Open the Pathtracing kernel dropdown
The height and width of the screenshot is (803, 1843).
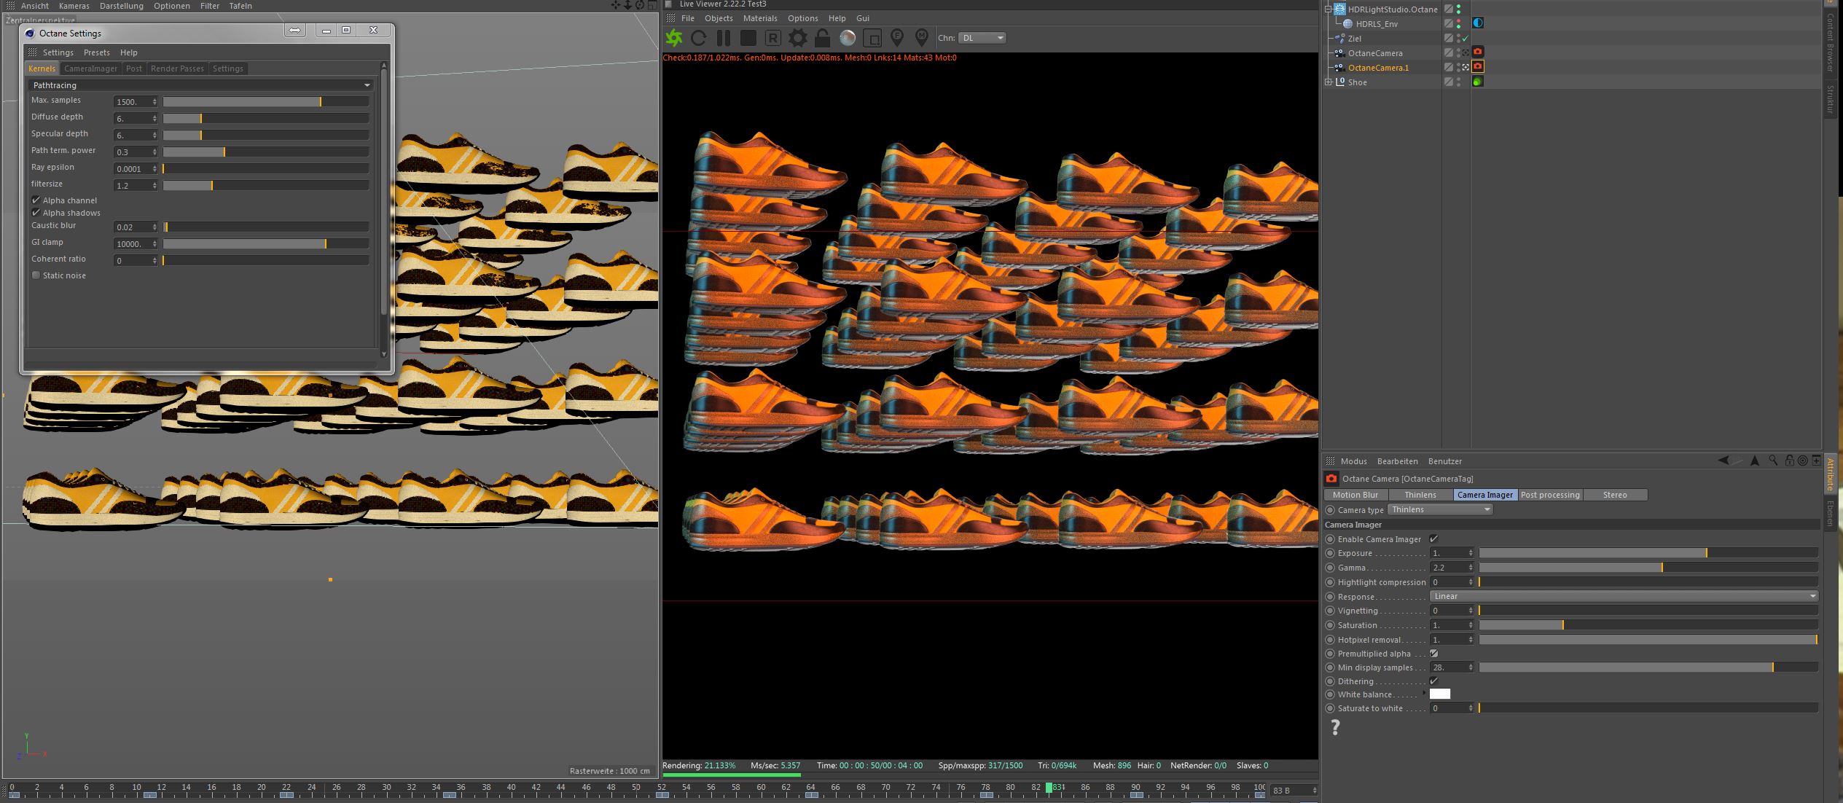click(x=200, y=85)
